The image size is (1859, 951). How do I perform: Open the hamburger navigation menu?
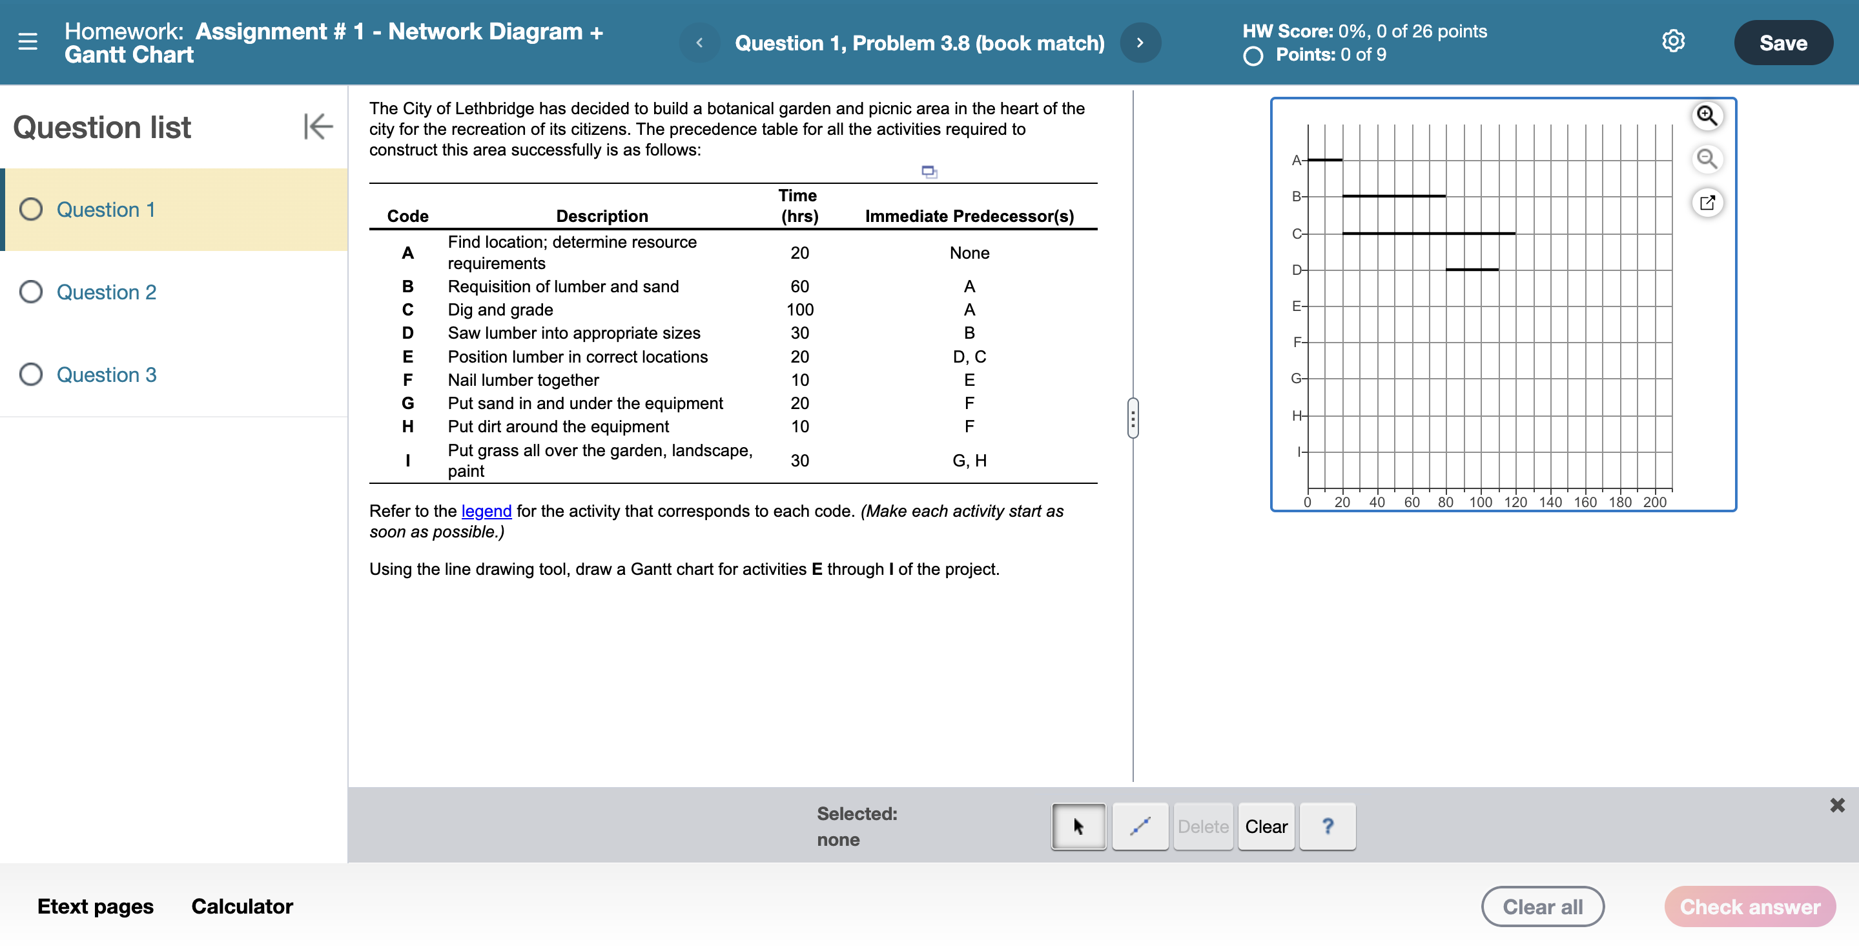tap(28, 43)
